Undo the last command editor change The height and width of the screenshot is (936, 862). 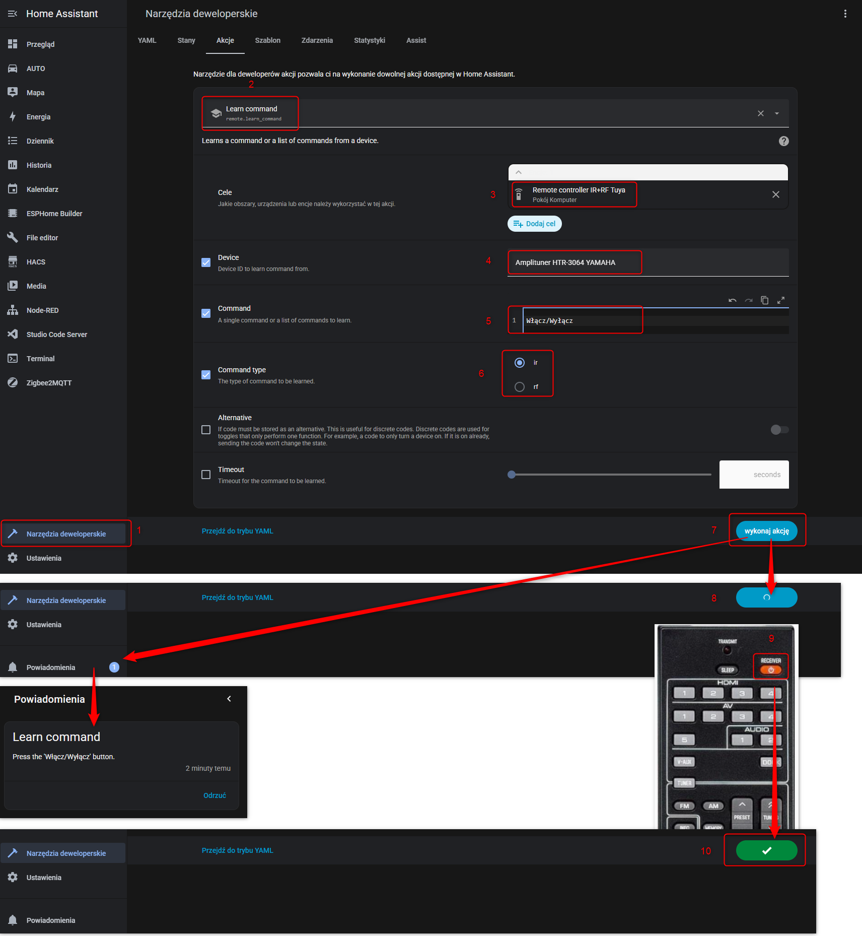pos(732,300)
